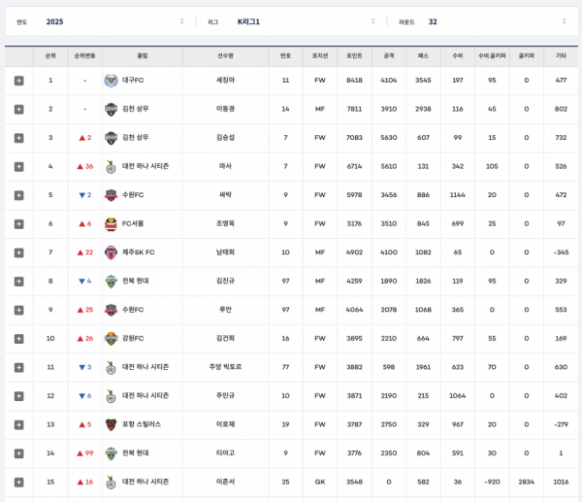This screenshot has width=582, height=502.
Task: Expand the plus button for 세징야's row
Action: pos(18,81)
